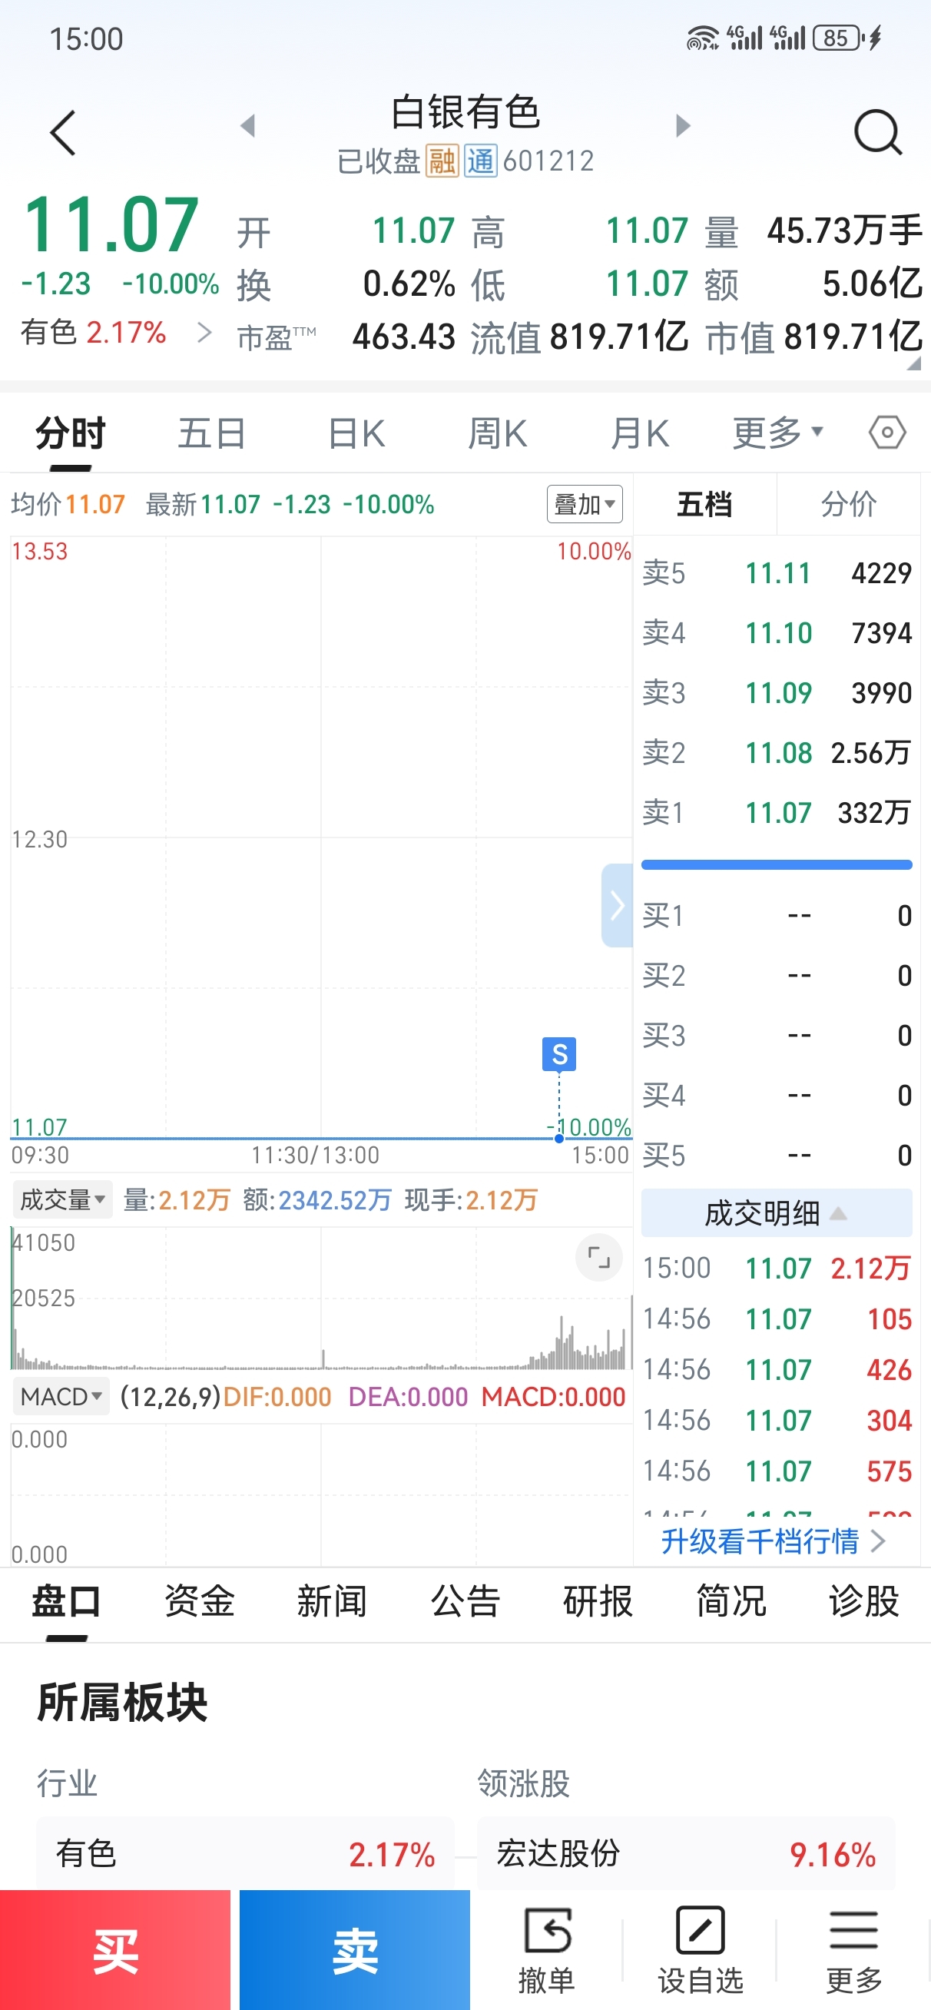Tap the bid-ask ratio blue bar
The image size is (931, 2010).
[777, 864]
